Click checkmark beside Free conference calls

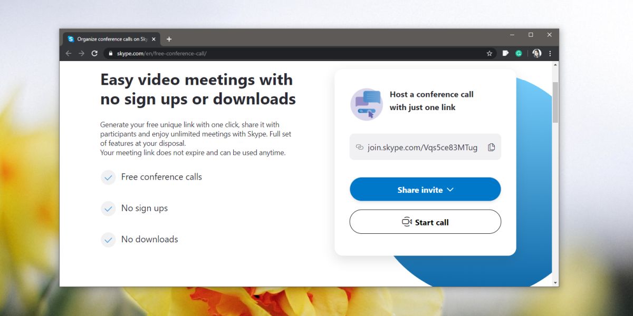pos(108,177)
